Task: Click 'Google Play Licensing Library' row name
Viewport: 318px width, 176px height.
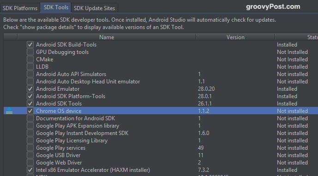Action: (72, 141)
